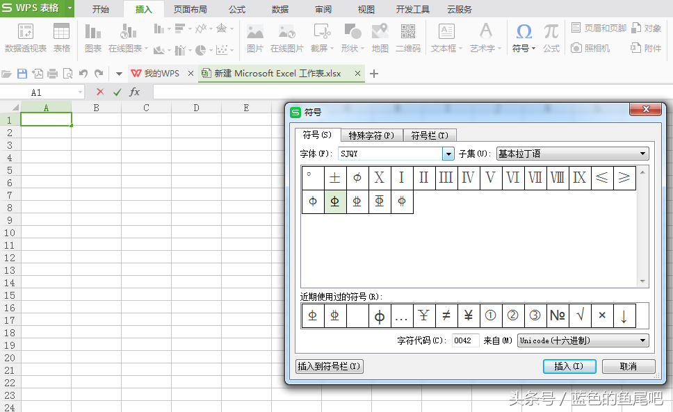Image resolution: width=673 pixels, height=412 pixels.
Task: Insert a 地图 map
Action: (x=380, y=38)
